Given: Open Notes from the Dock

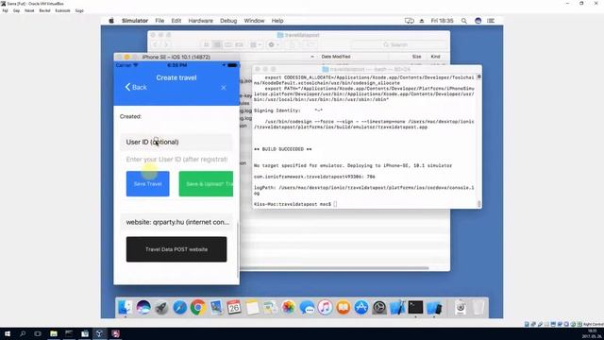Looking at the screenshot, I should click(252, 307).
